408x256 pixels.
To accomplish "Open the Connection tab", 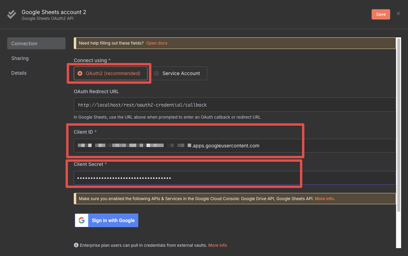I will [36, 44].
